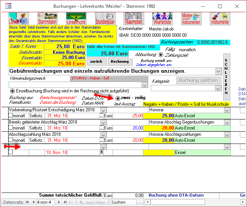Open the Stundenplan icon
The height and width of the screenshot is (207, 247).
pos(104,18)
